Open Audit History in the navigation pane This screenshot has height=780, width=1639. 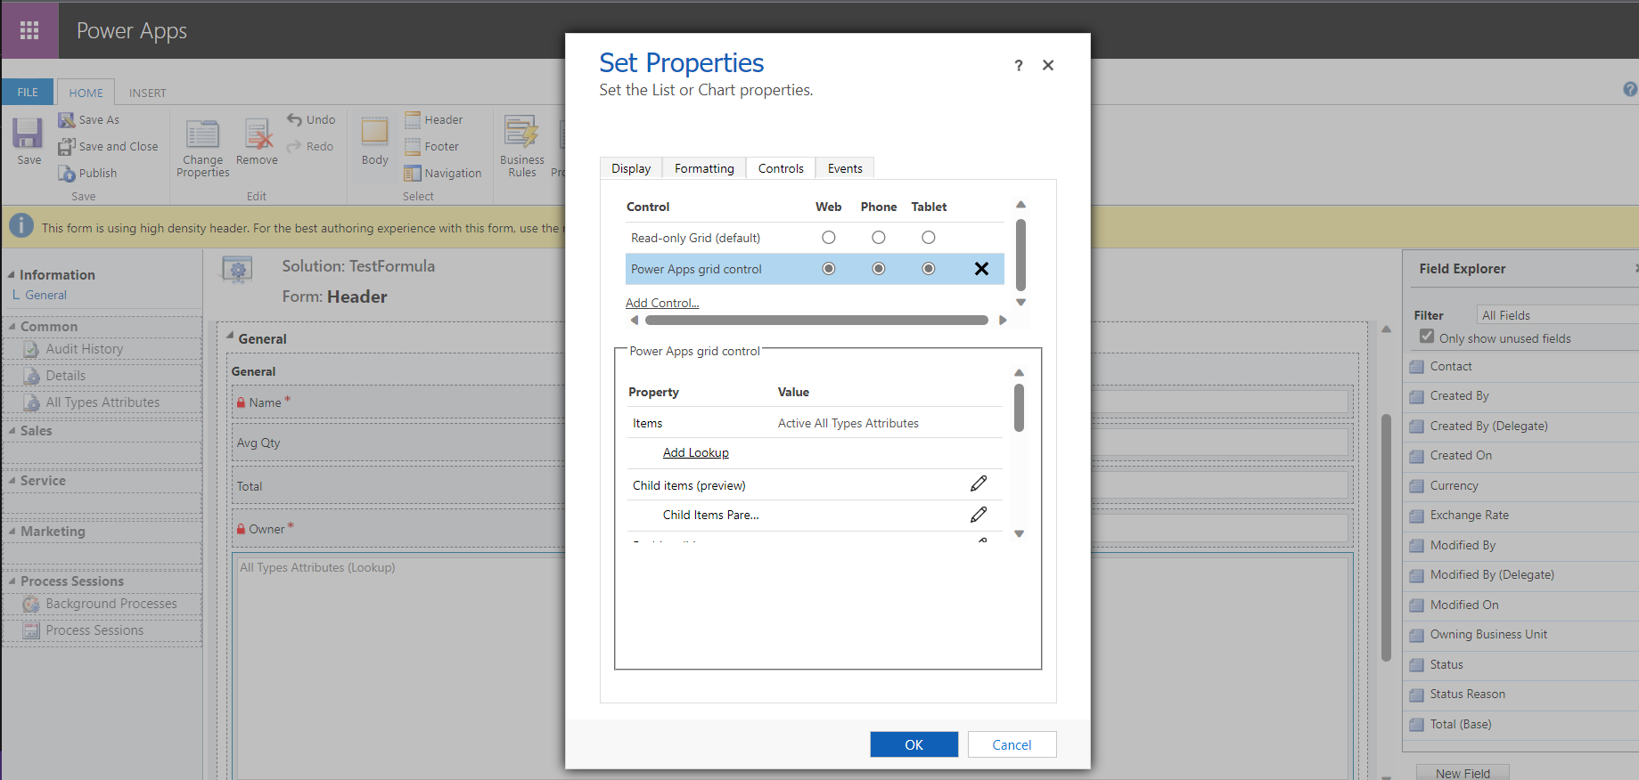tap(85, 349)
